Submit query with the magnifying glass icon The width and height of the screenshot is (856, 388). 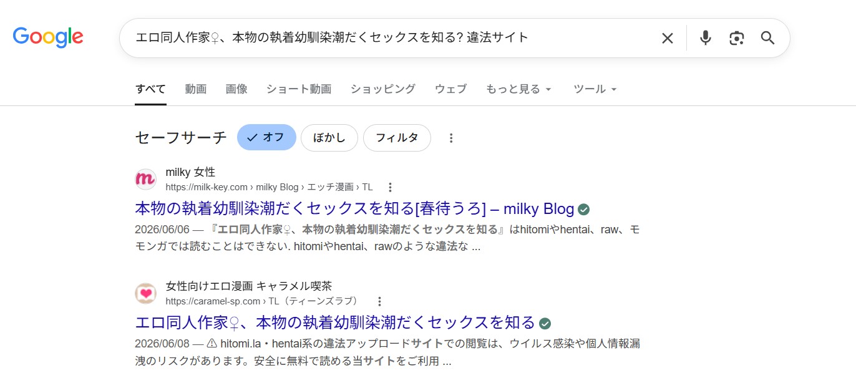pyautogui.click(x=767, y=38)
